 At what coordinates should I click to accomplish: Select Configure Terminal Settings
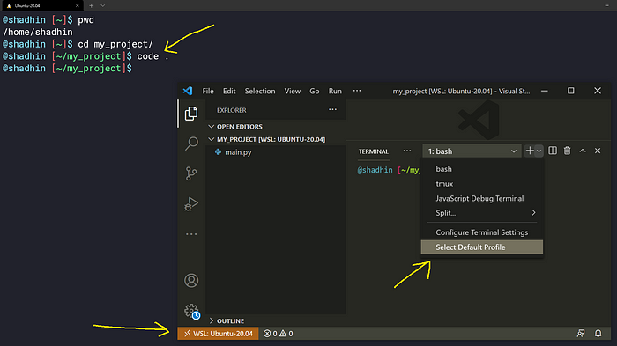[x=482, y=232]
